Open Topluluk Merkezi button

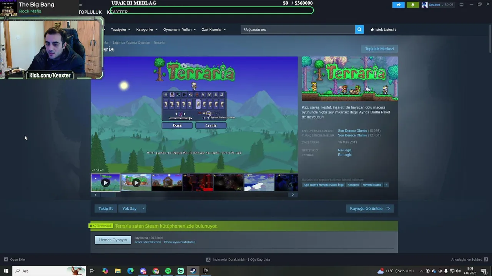(x=379, y=49)
